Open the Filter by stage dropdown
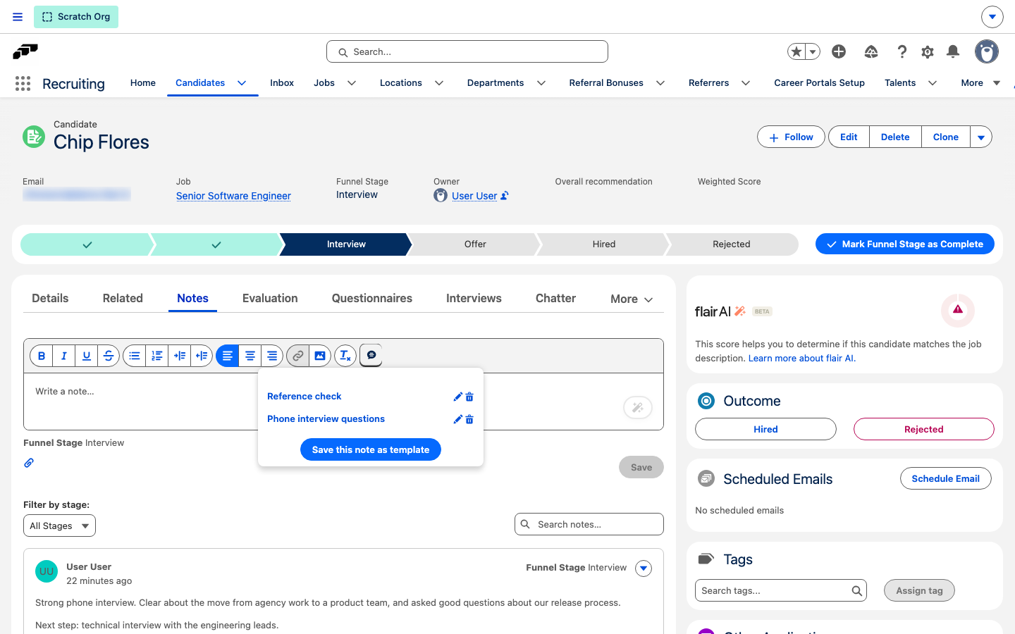This screenshot has height=634, width=1015. click(59, 526)
